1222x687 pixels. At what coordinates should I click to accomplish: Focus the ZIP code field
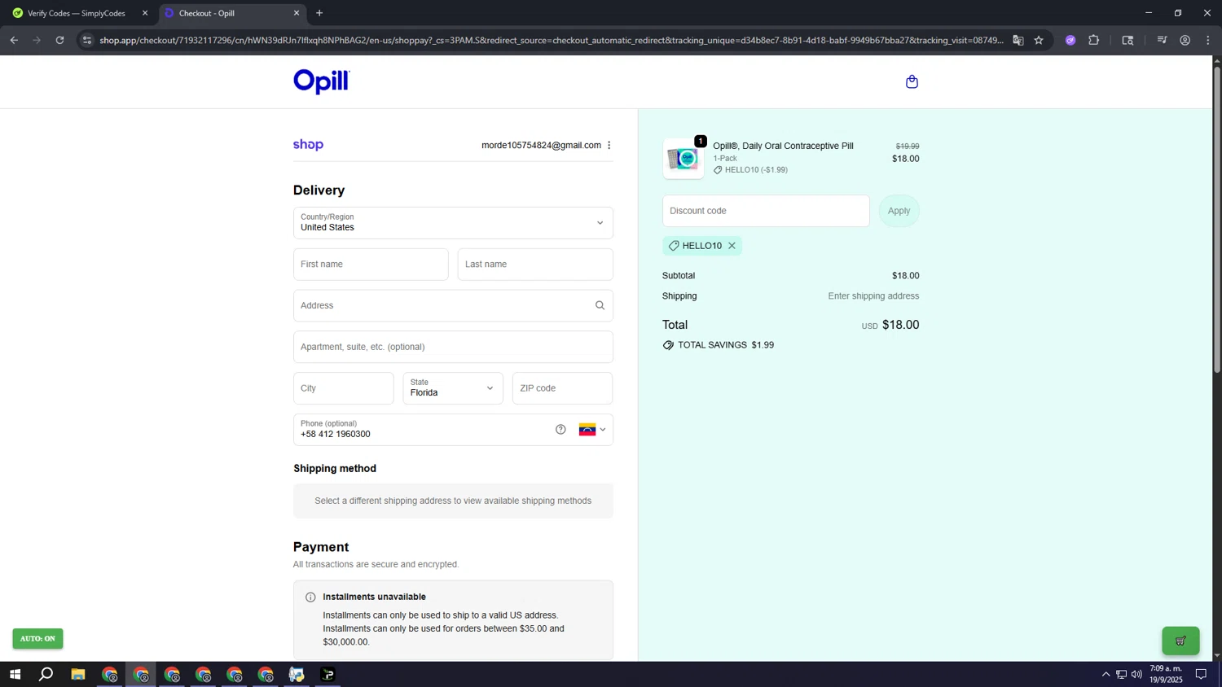[x=562, y=388]
